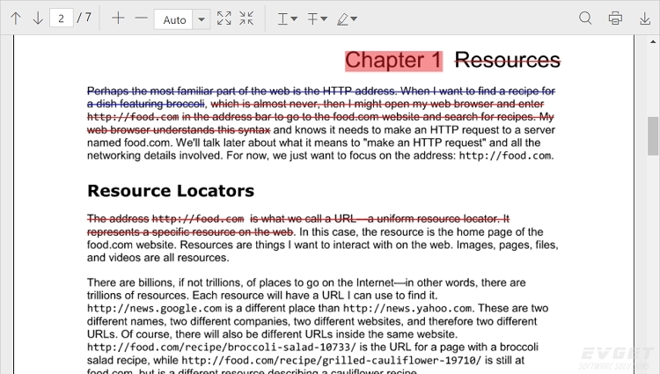Zoom out with minus icon

point(141,18)
